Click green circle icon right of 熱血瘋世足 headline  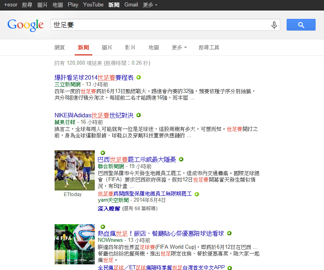coord(229,233)
